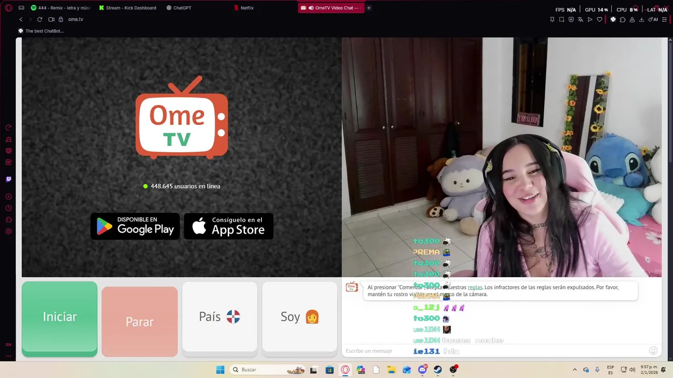
Task: Reload the ome.tv page
Action: pos(39,19)
